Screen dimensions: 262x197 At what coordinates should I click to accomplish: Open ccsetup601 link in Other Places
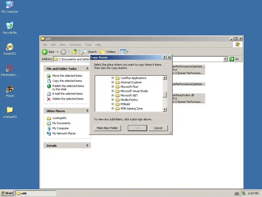coord(59,118)
